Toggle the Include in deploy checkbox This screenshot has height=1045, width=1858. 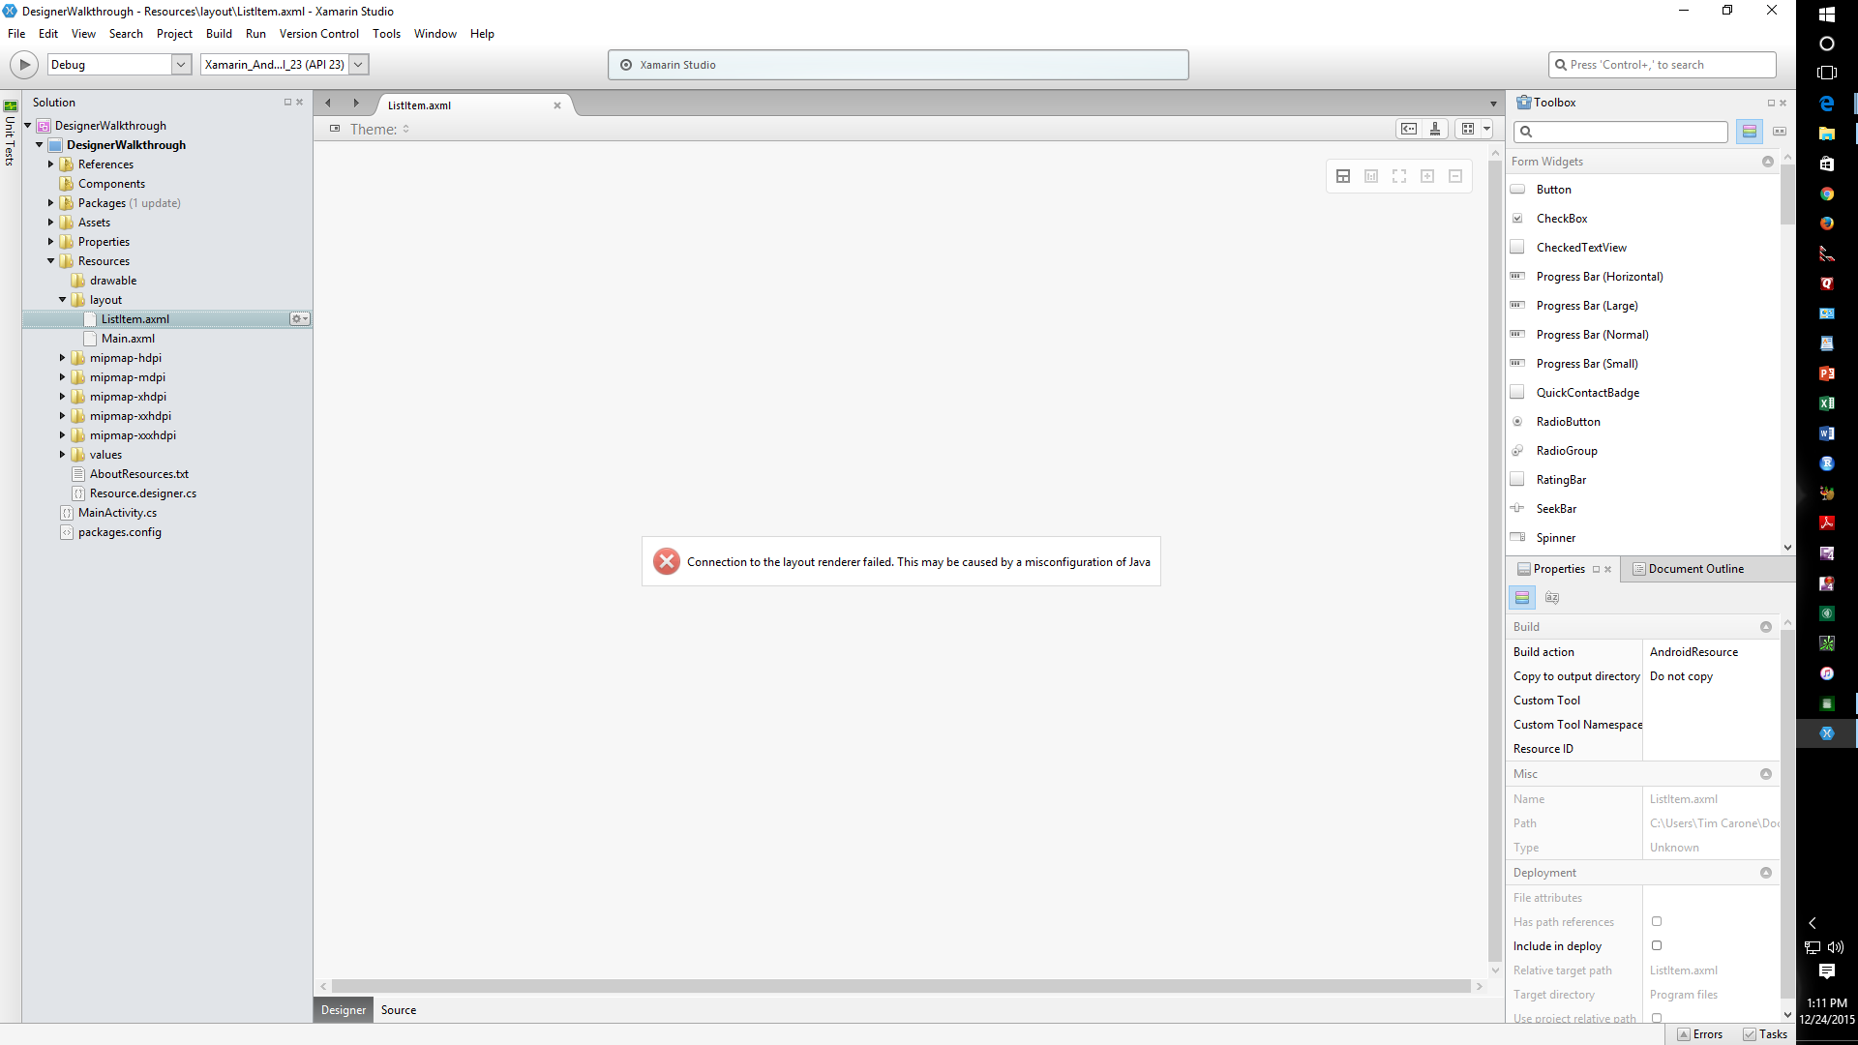[1657, 945]
